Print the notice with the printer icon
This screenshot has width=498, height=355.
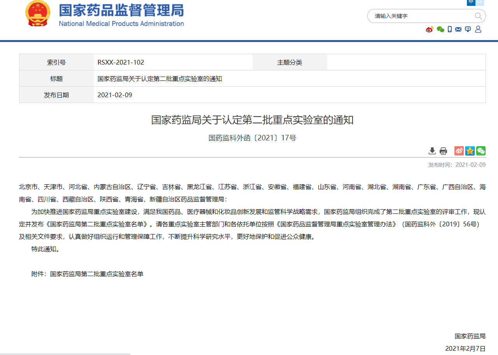coord(443,151)
